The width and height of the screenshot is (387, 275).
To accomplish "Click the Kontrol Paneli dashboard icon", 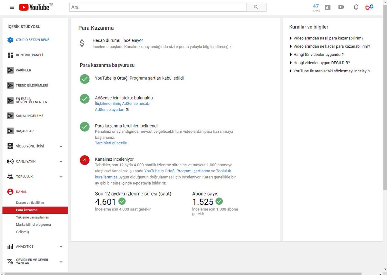I will [x=10, y=55].
